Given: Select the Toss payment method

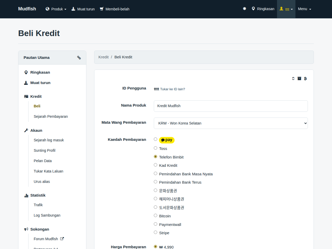Looking at the screenshot, I should click(156, 148).
